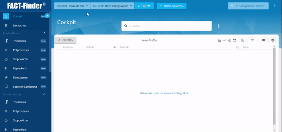Click the Präprozessor icon under Beta Funktionen
Image resolution: width=282 pixels, height=132 pixels.
click(x=6, y=50)
